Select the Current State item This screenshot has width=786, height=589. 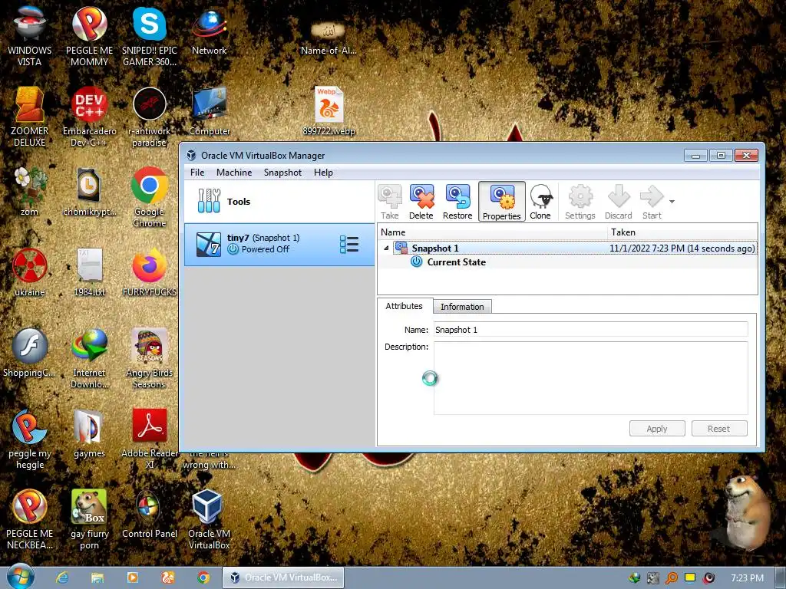pyautogui.click(x=456, y=262)
